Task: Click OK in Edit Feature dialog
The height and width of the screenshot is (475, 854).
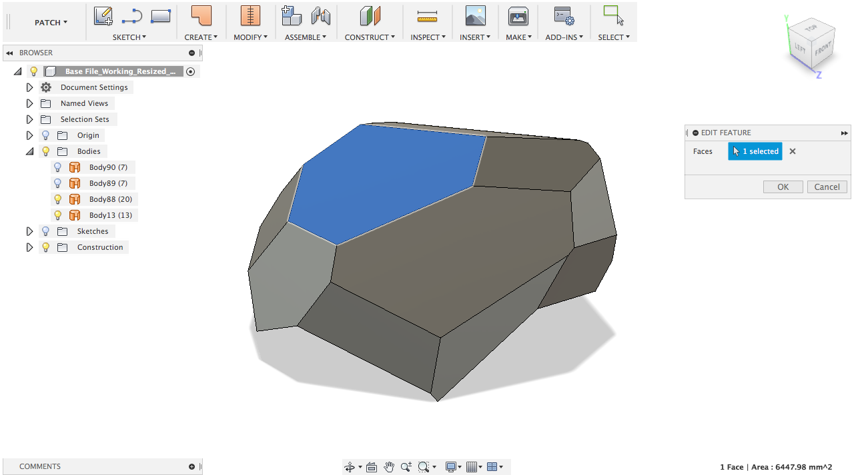Action: [x=783, y=187]
